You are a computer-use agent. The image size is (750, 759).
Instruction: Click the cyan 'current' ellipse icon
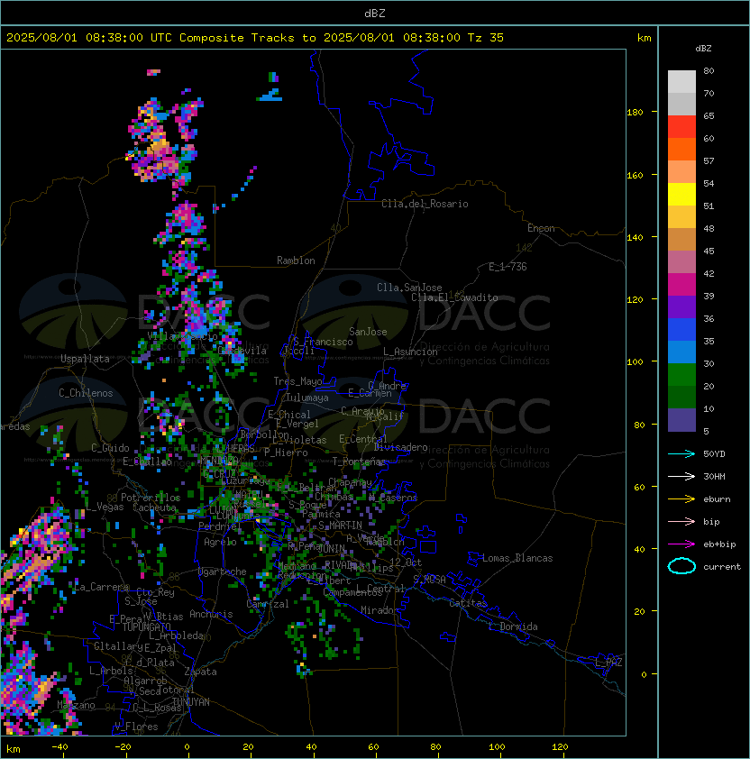pyautogui.click(x=681, y=566)
